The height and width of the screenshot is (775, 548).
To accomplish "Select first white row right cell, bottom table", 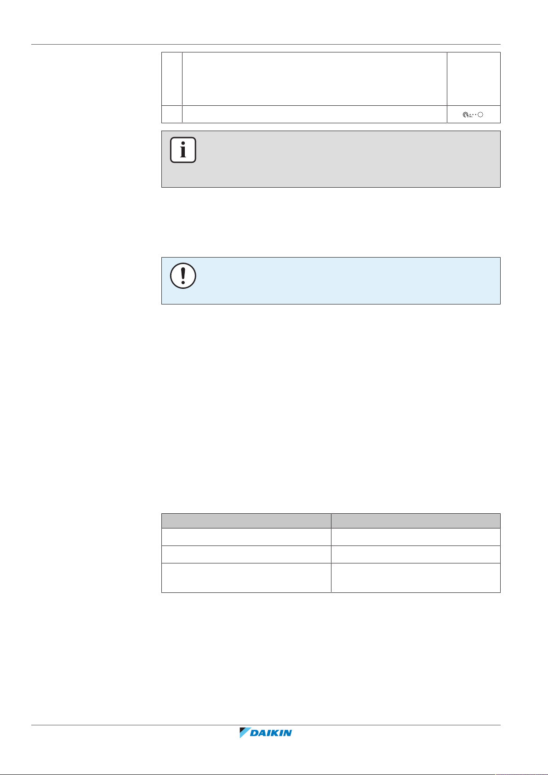I will (416, 537).
